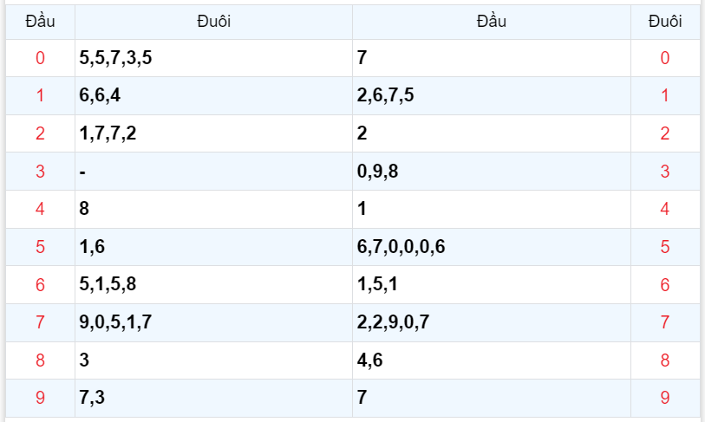Select the cell showing 0,9,8

tap(377, 172)
